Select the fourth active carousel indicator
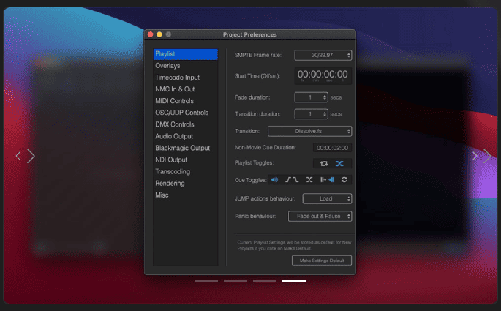This screenshot has height=311, width=501. pos(294,281)
